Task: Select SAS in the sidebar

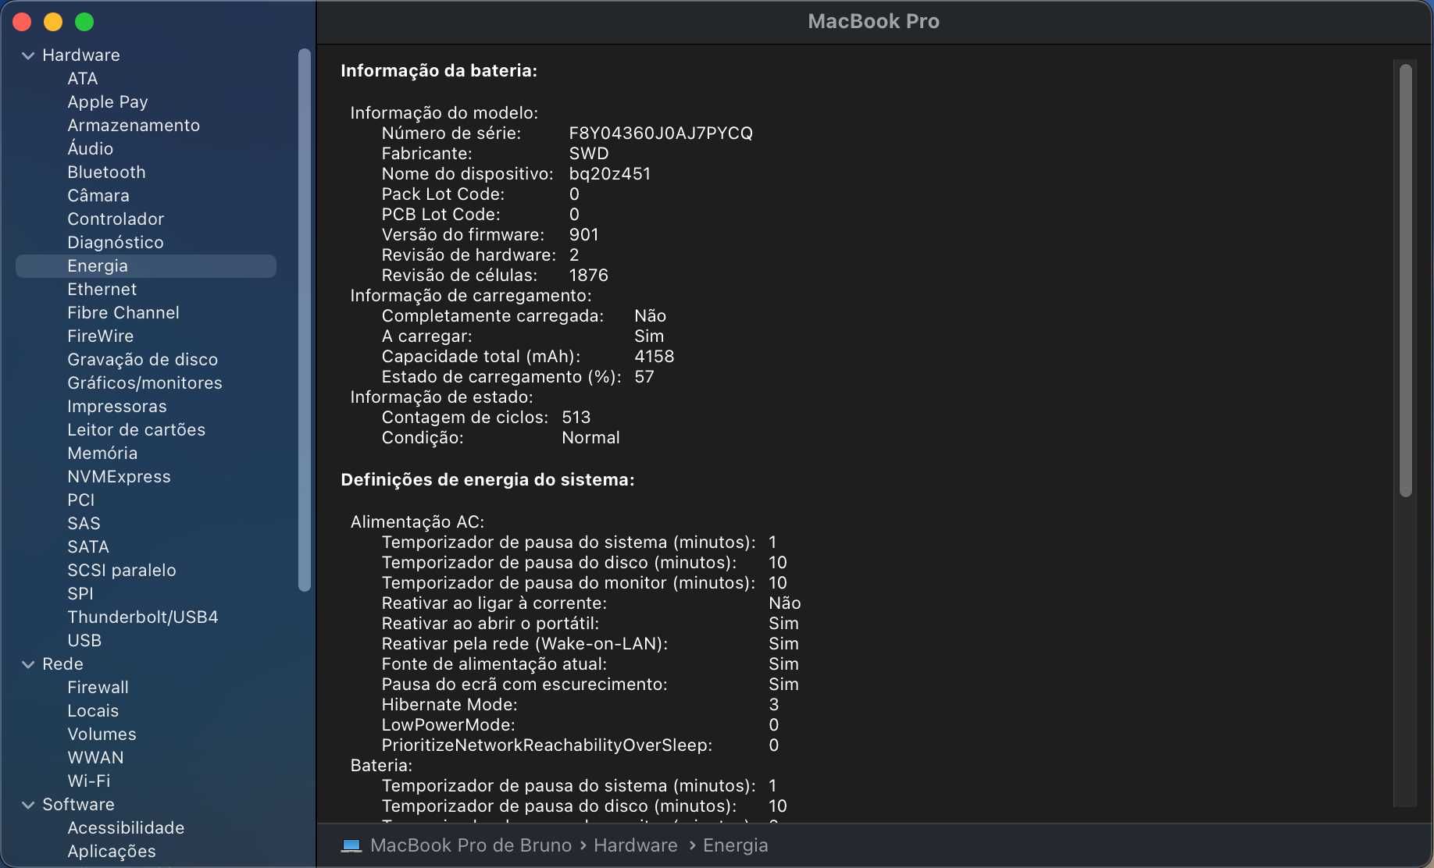Action: click(84, 524)
